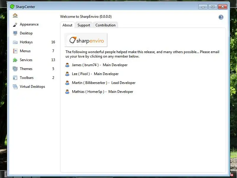Email Mathias ( HomerSp ) Main Developer
The height and width of the screenshot is (178, 237).
[x=103, y=92]
